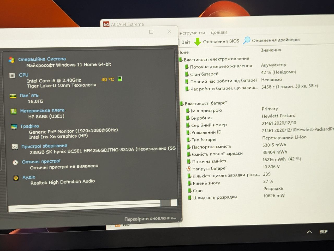Click the orange lightning icon beside Напруга батареї
Image resolution: width=334 pixels, height=251 pixels.
coord(189,169)
